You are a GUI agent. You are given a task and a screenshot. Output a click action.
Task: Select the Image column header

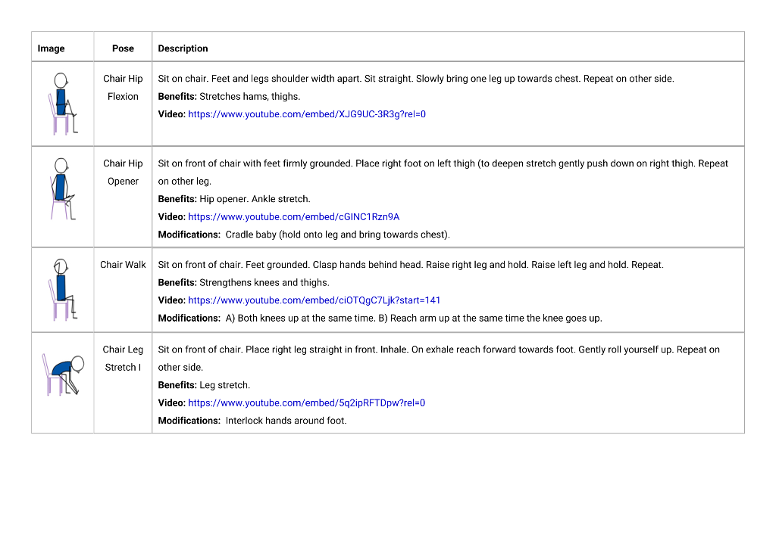51,48
